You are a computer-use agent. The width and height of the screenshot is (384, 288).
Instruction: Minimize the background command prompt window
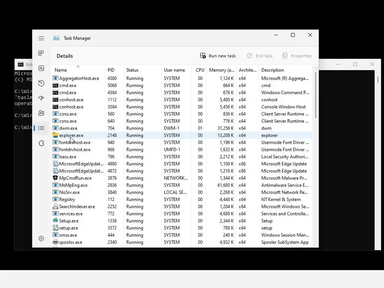click(x=338, y=64)
